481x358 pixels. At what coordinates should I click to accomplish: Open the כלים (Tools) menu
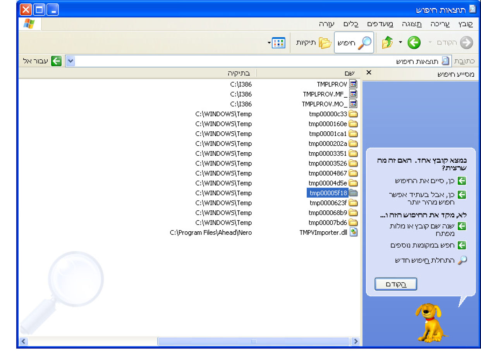[x=351, y=24]
